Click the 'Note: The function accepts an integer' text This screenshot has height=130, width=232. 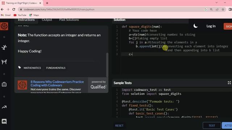(59, 38)
